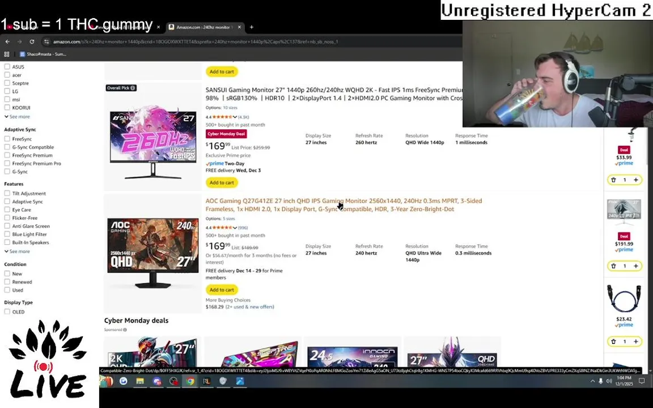Open the $191.99 monitor cart thumbnail
This screenshot has height=408, width=653.
pos(624,212)
